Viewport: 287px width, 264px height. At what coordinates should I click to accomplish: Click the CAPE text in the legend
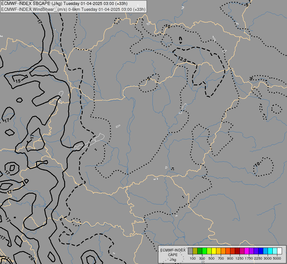(x=173, y=255)
